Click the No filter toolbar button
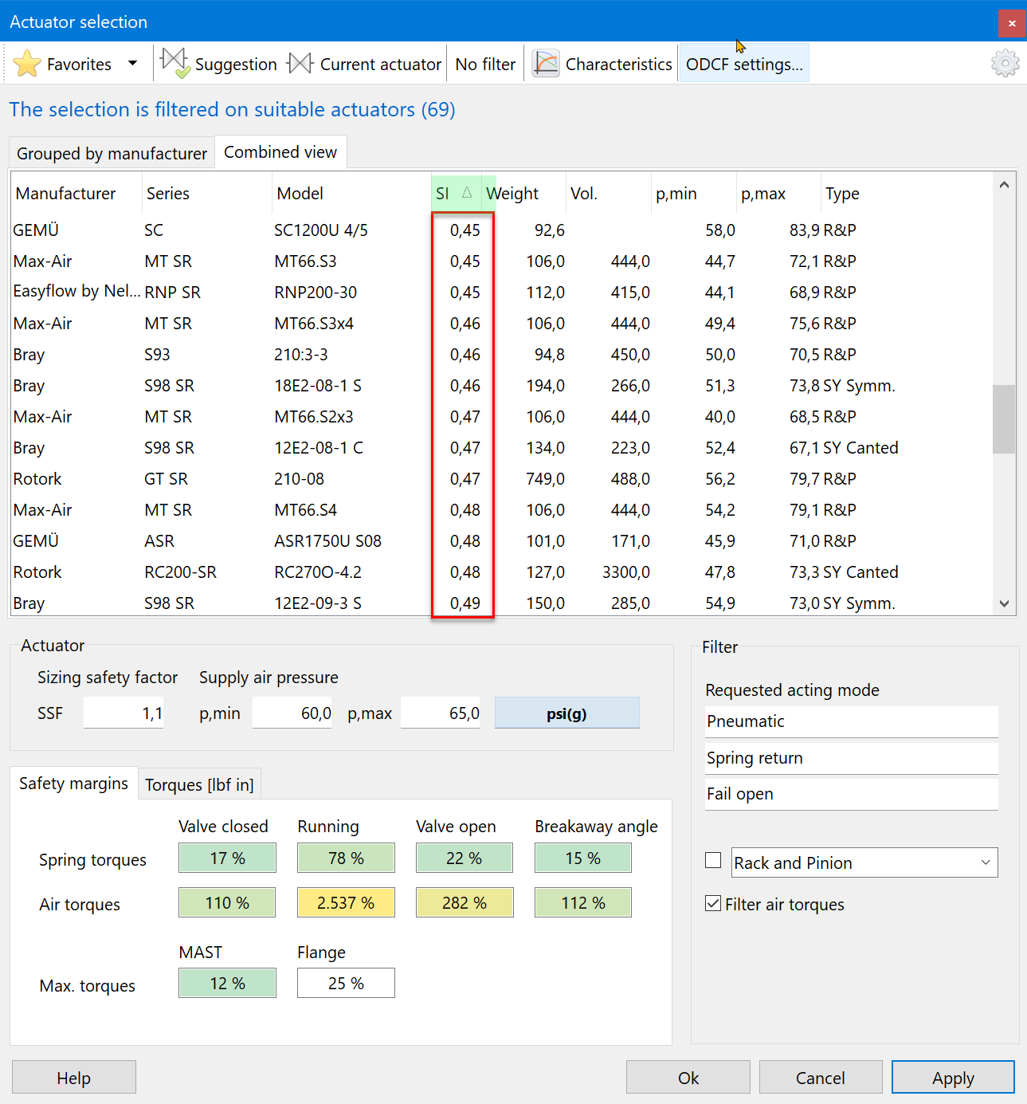 (x=485, y=64)
